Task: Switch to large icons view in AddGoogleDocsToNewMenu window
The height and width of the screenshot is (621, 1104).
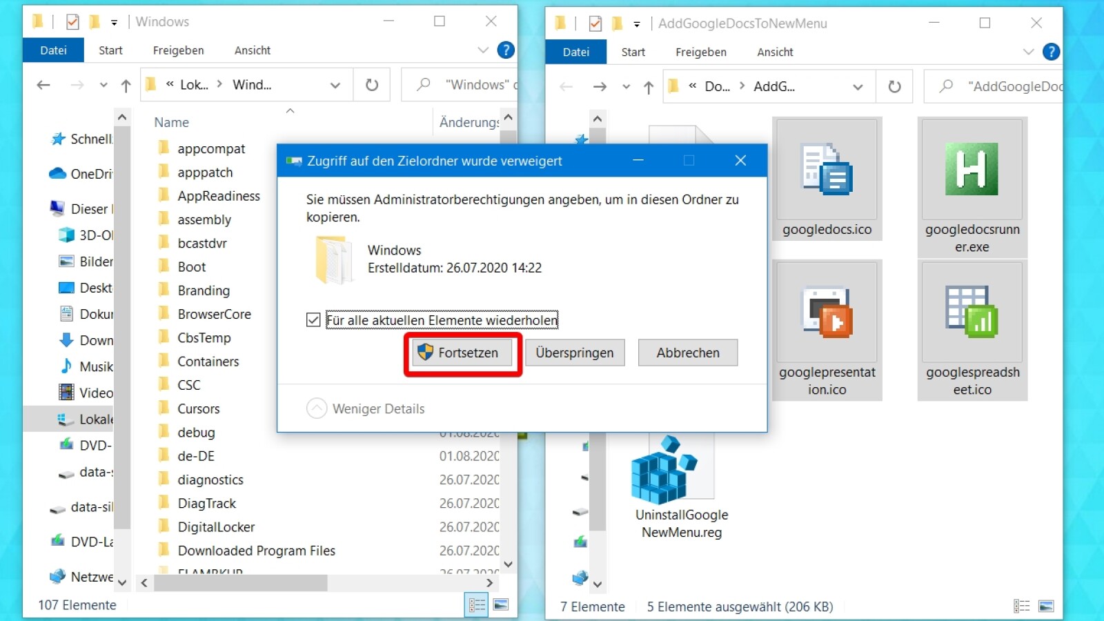Action: tap(1046, 607)
